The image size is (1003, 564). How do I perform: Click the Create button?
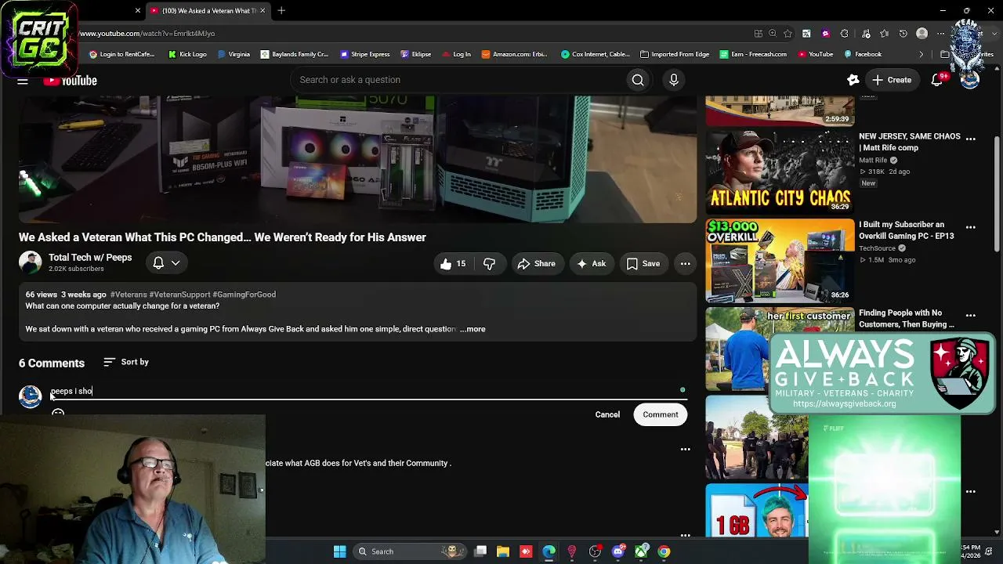pyautogui.click(x=892, y=80)
